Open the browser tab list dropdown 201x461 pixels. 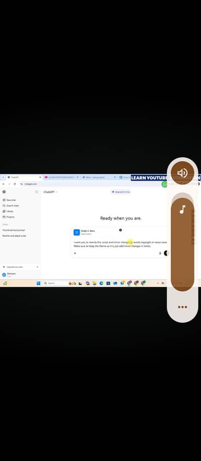[x=3, y=177]
